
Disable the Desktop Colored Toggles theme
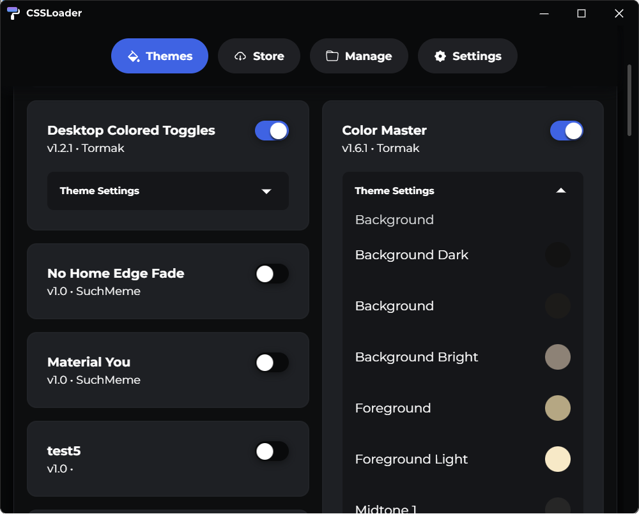tap(272, 131)
